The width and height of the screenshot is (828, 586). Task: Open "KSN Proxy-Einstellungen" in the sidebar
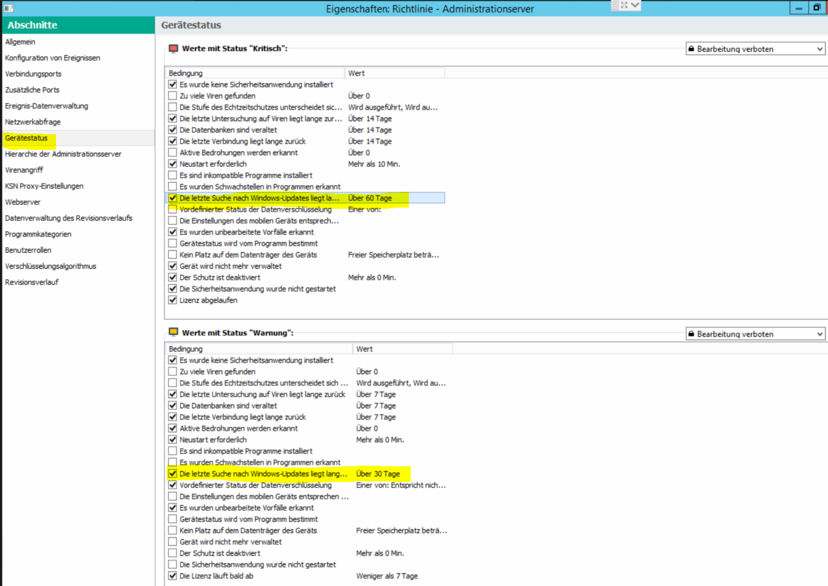(x=45, y=186)
